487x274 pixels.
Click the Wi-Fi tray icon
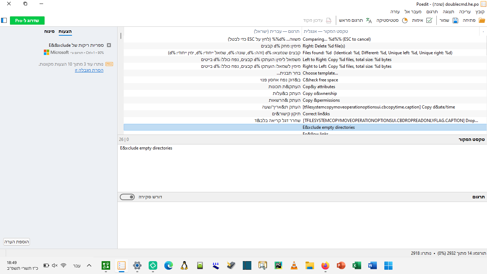click(63, 265)
